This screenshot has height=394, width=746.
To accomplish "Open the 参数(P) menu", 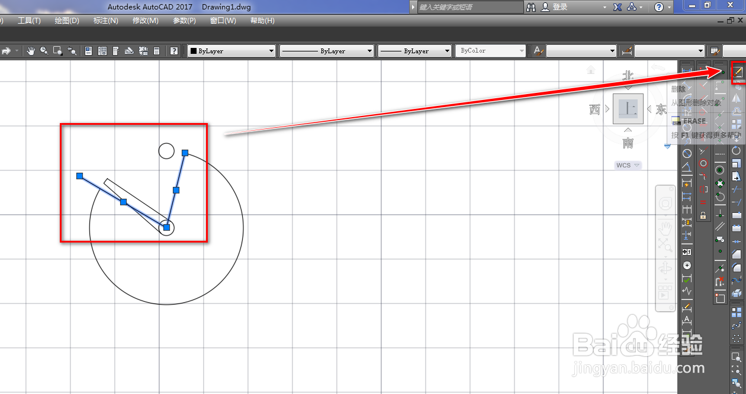I will (x=184, y=21).
